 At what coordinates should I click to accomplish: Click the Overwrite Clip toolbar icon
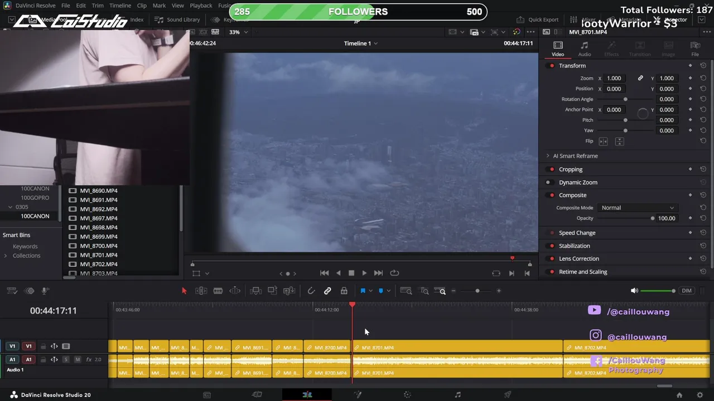(x=272, y=291)
